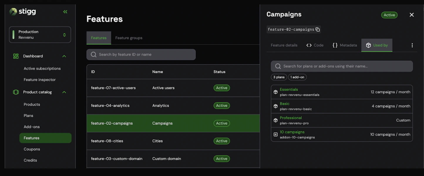This screenshot has height=176, width=424.
Task: Click the Dashboard grid icon
Action: click(x=16, y=56)
